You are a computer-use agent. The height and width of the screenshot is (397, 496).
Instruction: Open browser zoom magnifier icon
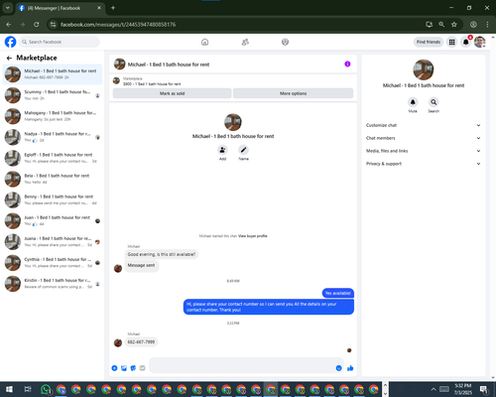[x=441, y=25]
